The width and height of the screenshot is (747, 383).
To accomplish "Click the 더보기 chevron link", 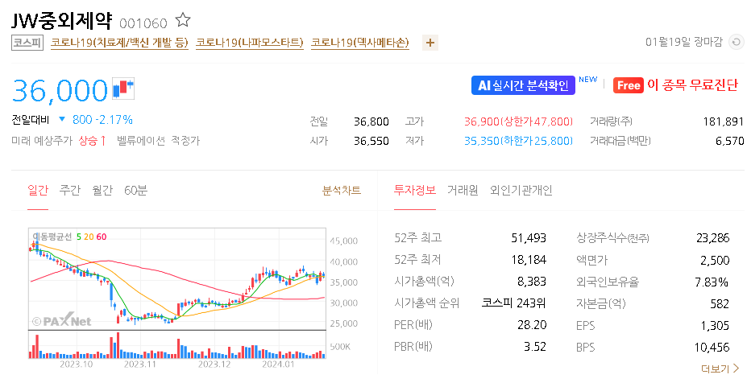I will tap(720, 369).
